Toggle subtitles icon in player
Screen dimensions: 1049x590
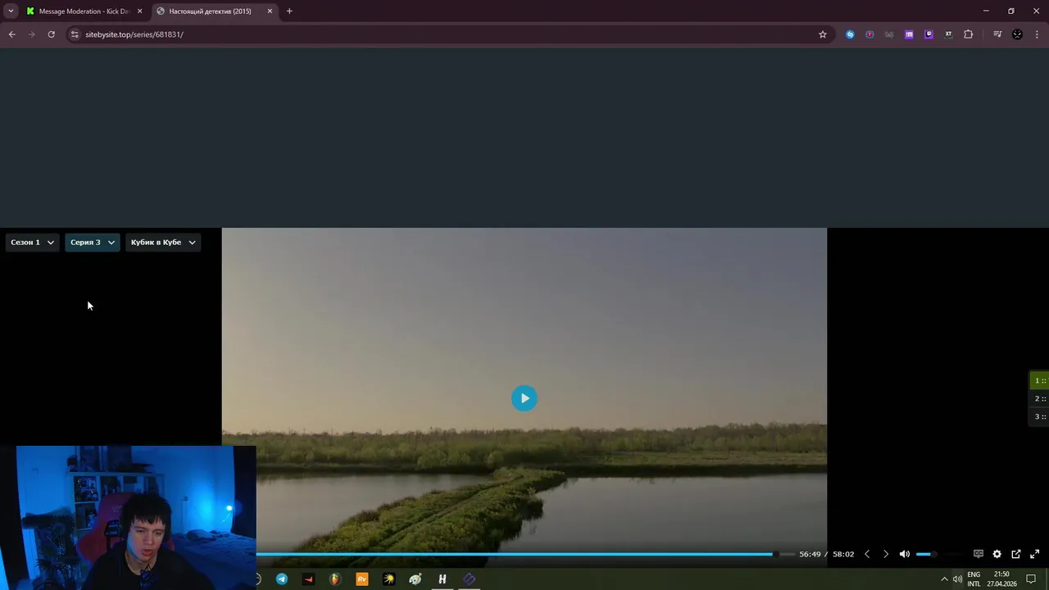[x=978, y=554]
